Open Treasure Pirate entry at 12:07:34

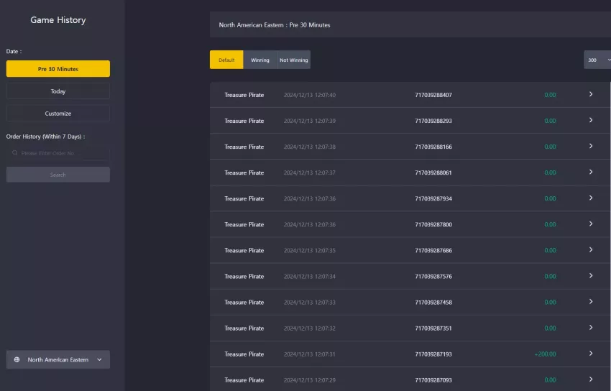point(410,276)
